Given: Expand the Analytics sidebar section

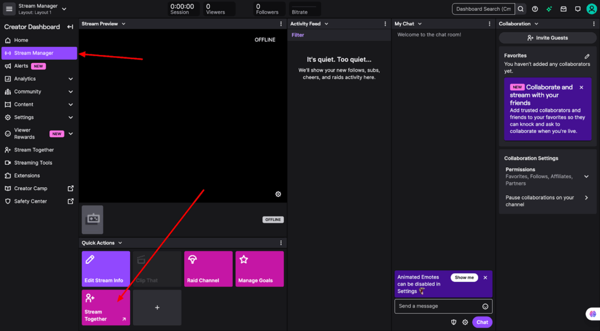Looking at the screenshot, I should [70, 79].
